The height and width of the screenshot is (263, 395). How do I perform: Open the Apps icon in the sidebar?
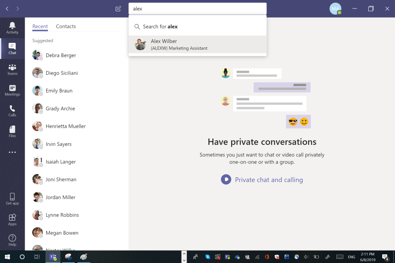(12, 219)
